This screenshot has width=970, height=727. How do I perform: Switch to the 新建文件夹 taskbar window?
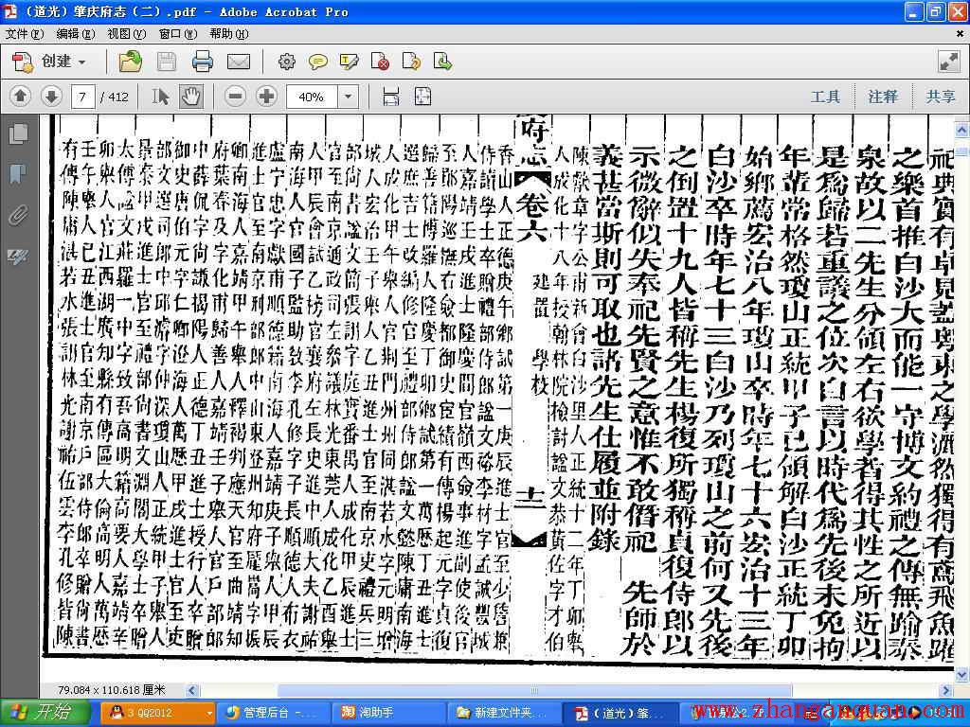point(503,713)
